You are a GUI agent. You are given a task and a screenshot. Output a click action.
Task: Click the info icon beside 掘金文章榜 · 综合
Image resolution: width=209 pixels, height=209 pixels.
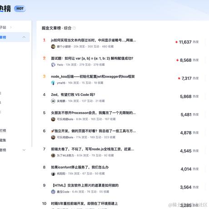(x=74, y=28)
